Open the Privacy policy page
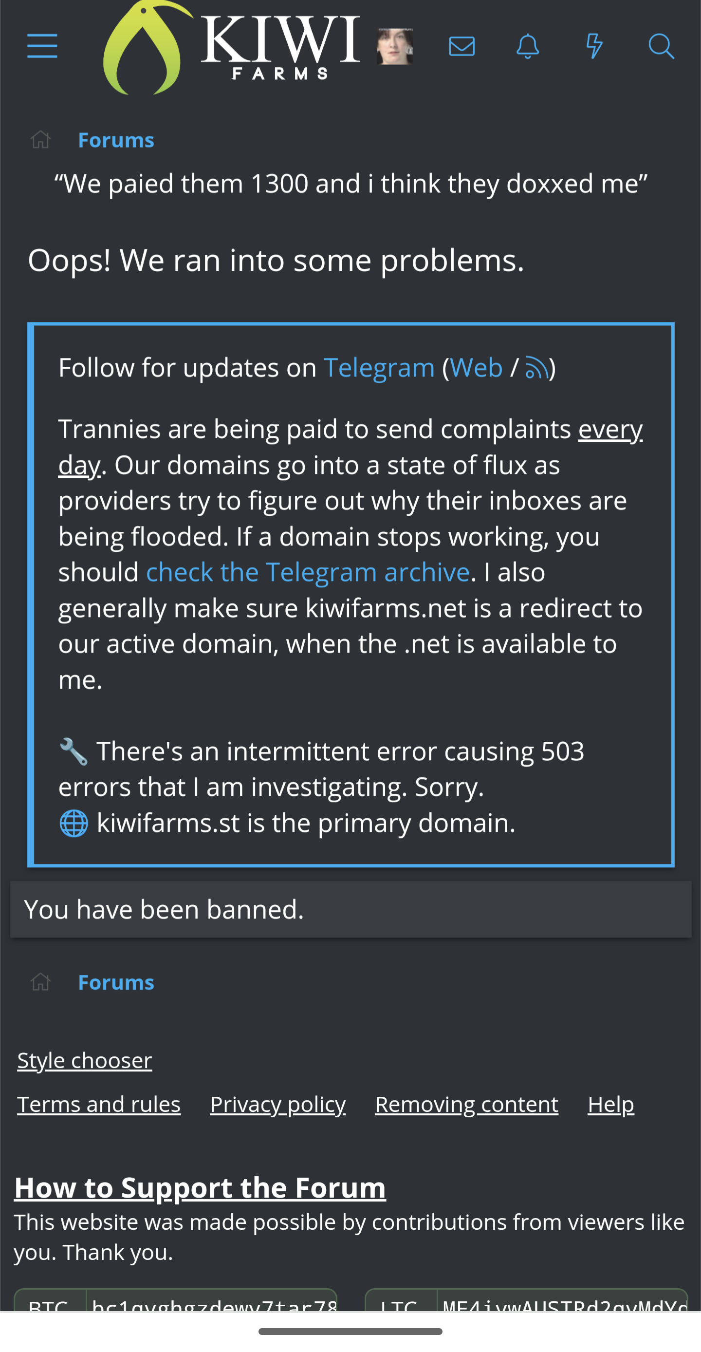This screenshot has height=1352, width=701. 277,1104
